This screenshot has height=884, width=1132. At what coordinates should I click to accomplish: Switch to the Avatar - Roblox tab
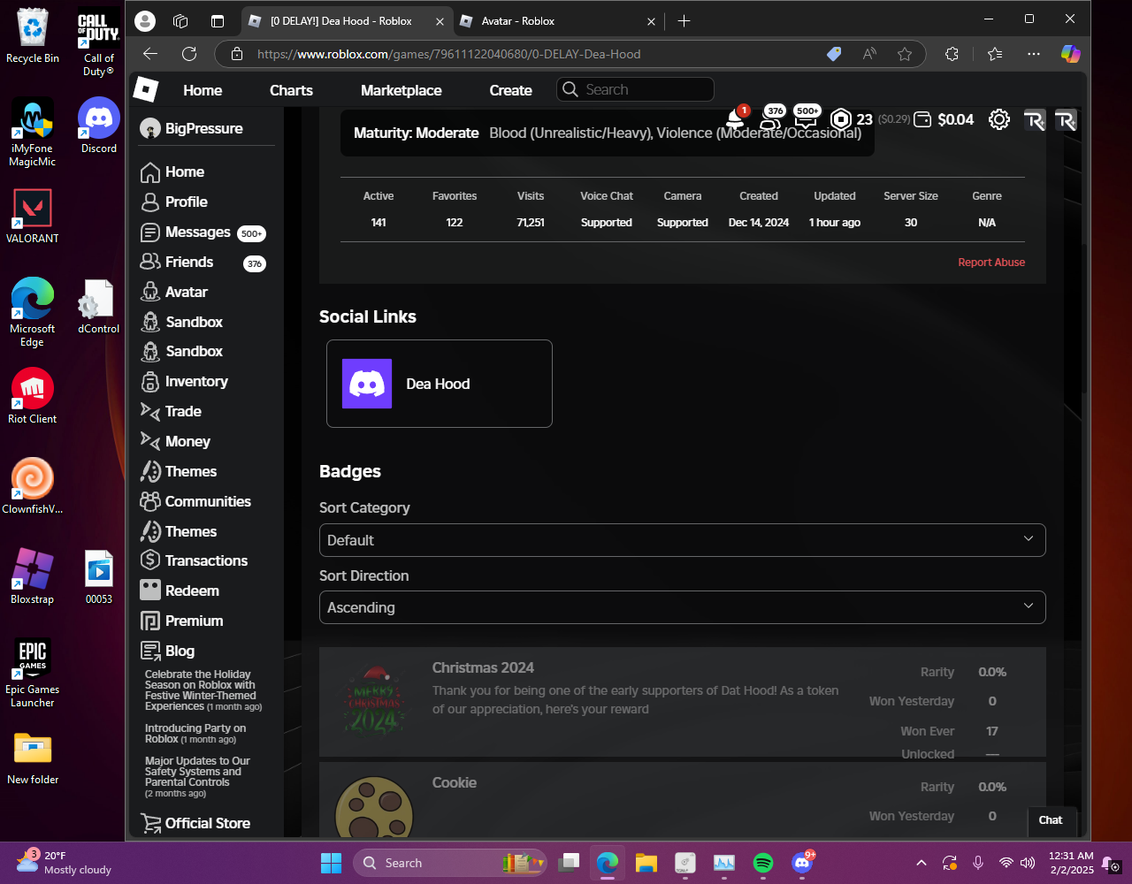(557, 21)
